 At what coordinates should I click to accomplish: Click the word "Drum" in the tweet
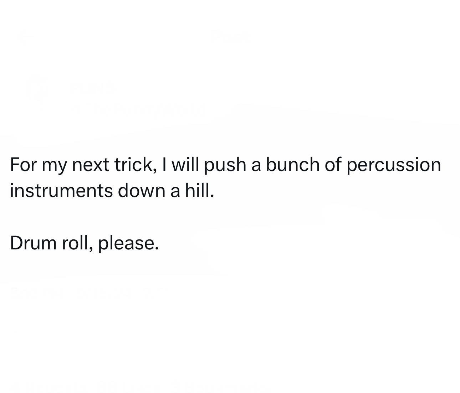[33, 243]
